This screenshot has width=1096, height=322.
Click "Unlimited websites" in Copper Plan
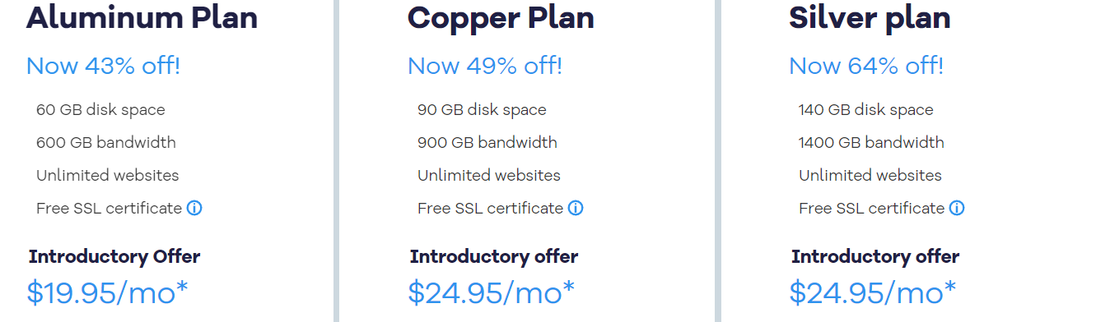[x=489, y=175]
